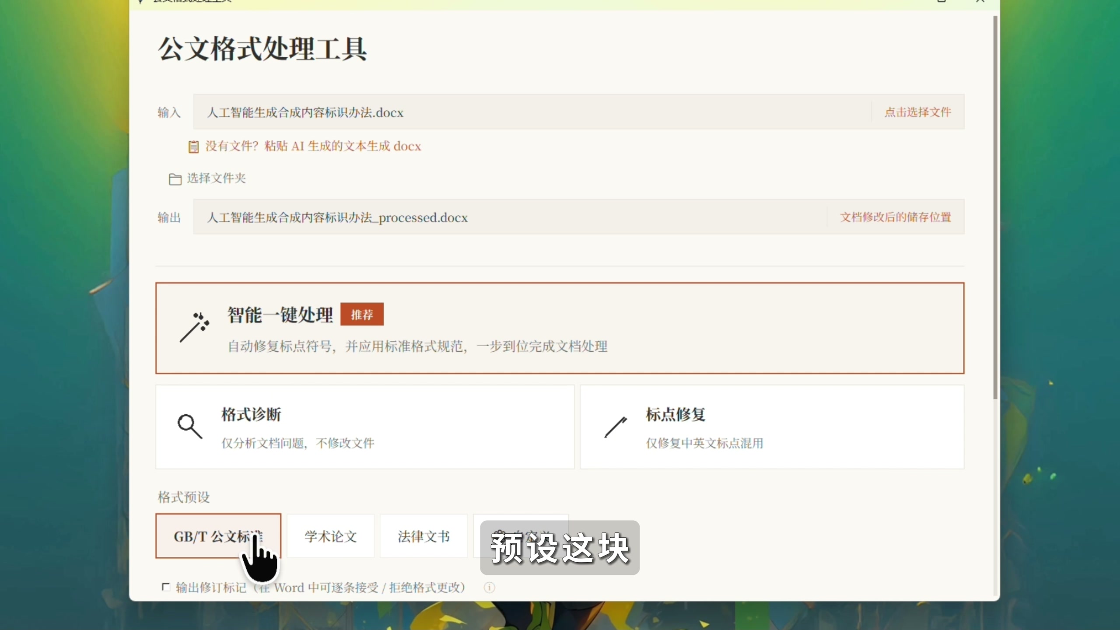Click the pen icon of 标点修复
1120x630 pixels.
[x=616, y=427]
